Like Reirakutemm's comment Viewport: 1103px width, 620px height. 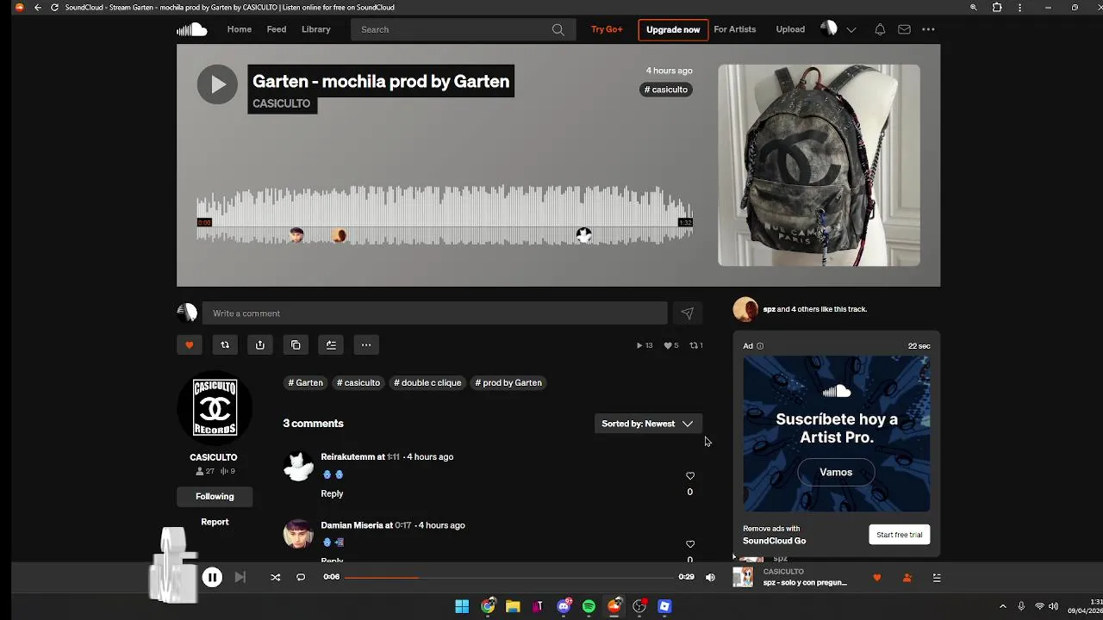690,475
